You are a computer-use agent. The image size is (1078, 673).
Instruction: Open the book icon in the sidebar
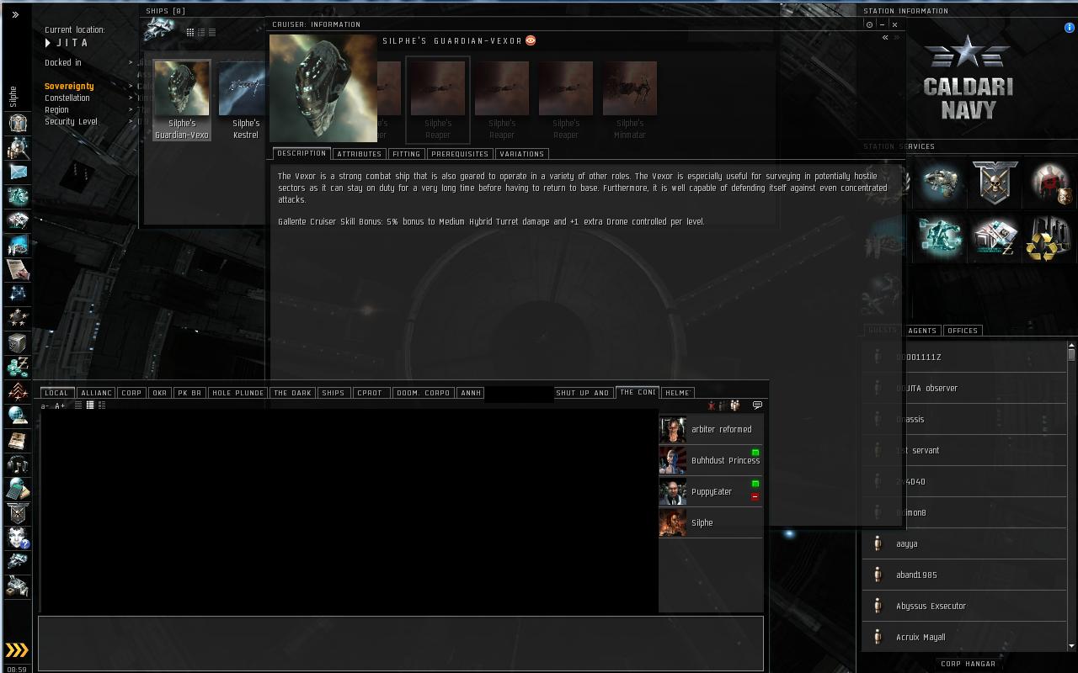click(x=18, y=440)
